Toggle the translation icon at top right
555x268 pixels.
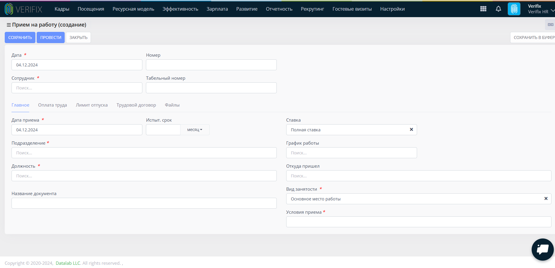[x=551, y=25]
